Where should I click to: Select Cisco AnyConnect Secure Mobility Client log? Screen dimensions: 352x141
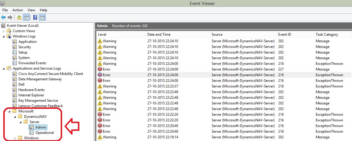point(51,74)
